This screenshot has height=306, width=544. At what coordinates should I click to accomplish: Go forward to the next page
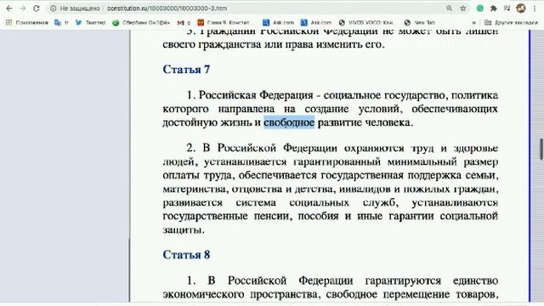[23, 8]
